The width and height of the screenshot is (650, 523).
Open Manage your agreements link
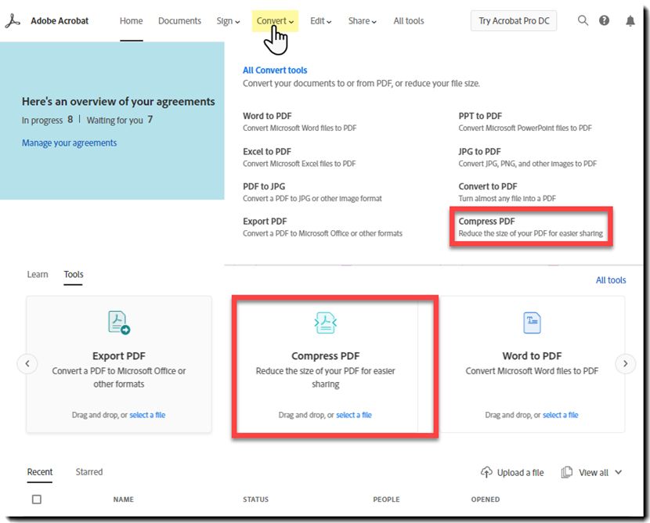tap(69, 143)
